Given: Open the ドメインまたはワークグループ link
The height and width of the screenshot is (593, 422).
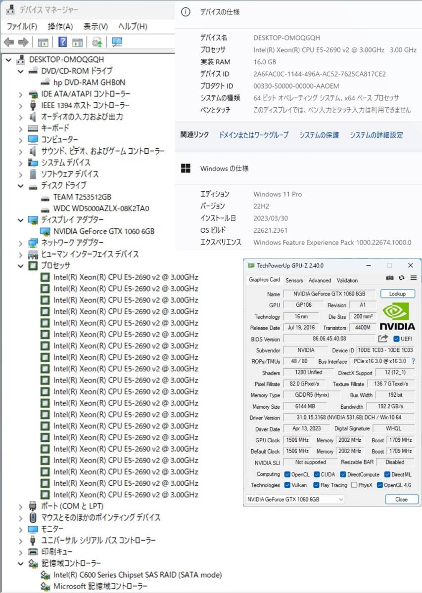Looking at the screenshot, I should (x=254, y=134).
